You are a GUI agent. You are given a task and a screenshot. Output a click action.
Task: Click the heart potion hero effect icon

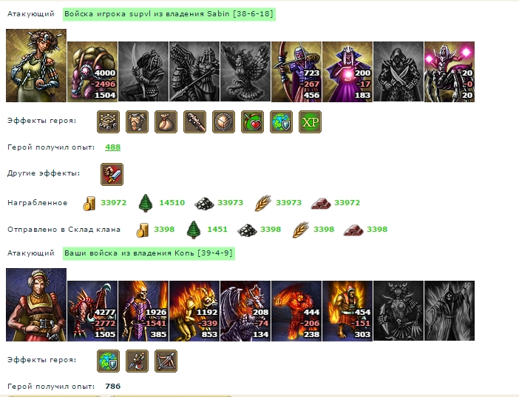pos(252,122)
